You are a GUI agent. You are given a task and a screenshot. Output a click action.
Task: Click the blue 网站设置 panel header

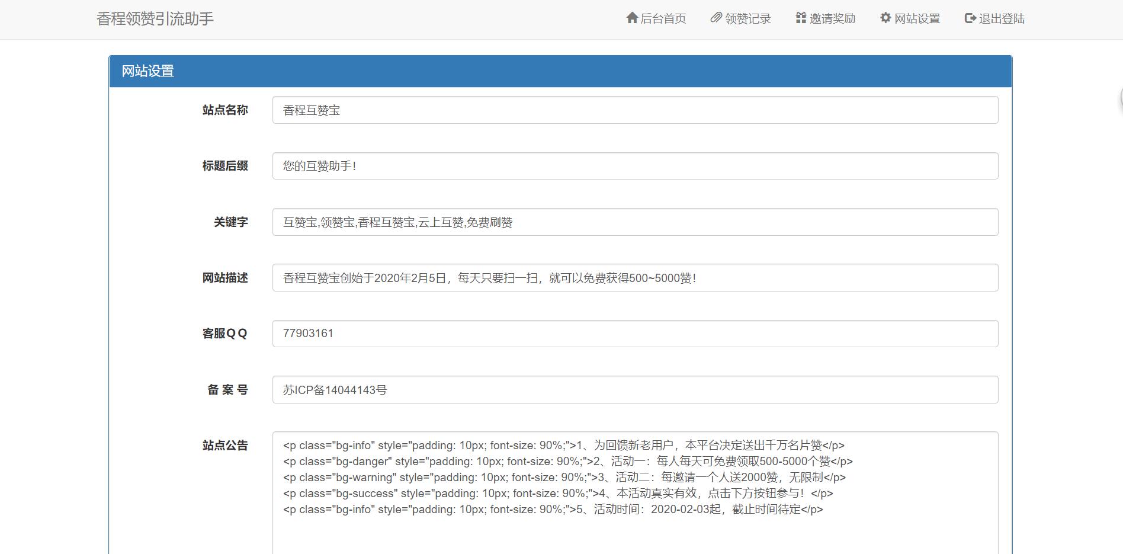tap(146, 72)
